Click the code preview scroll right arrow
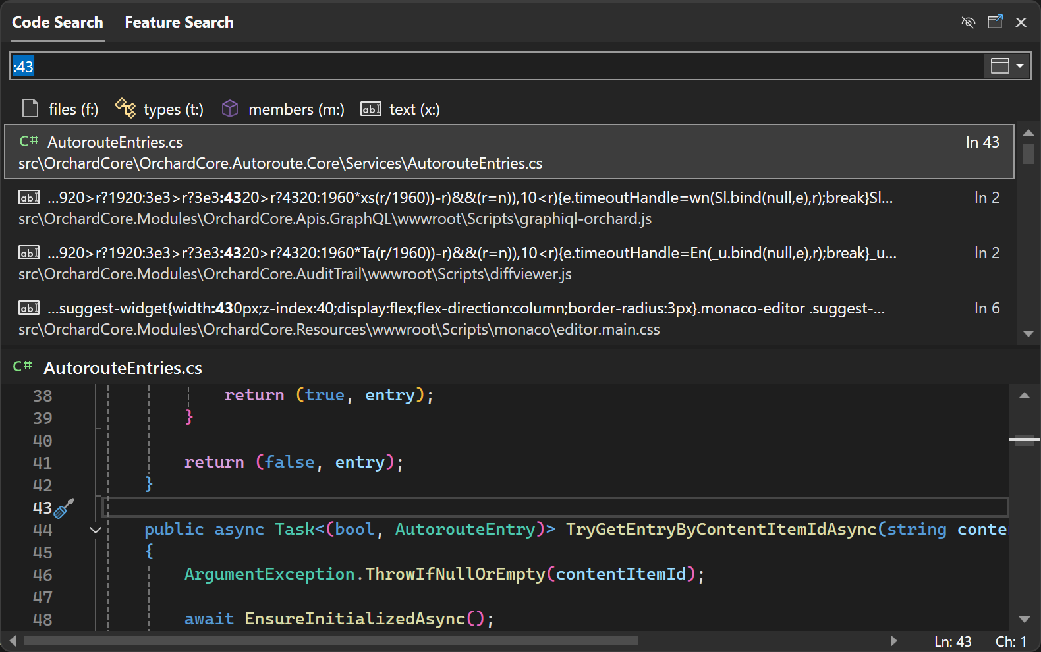This screenshot has height=652, width=1041. point(893,641)
